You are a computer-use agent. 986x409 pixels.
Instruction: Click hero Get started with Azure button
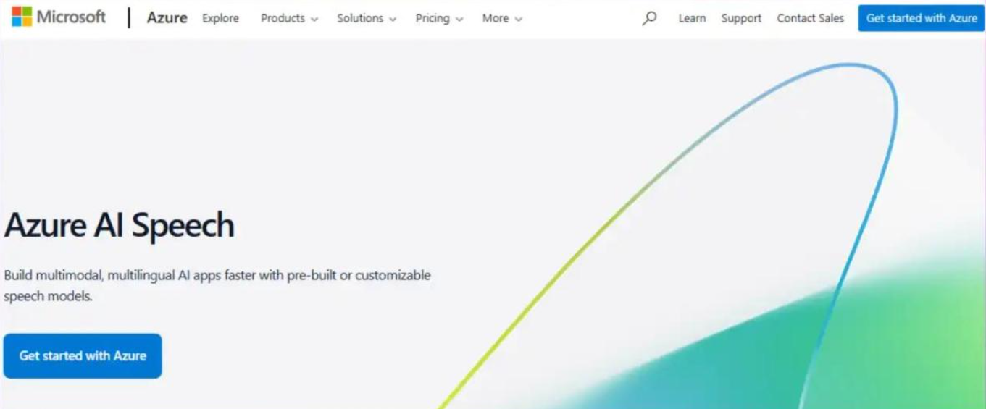[83, 355]
